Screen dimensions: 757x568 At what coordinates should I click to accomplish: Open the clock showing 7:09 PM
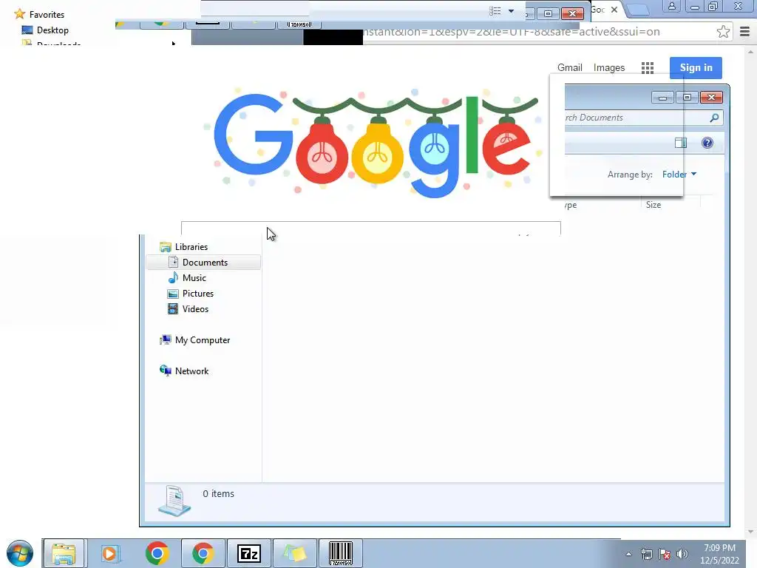point(719,554)
